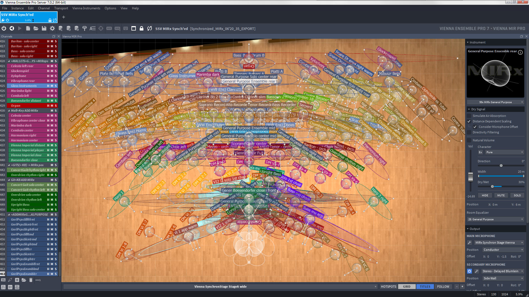Click the Direction slider knob

click(501, 166)
